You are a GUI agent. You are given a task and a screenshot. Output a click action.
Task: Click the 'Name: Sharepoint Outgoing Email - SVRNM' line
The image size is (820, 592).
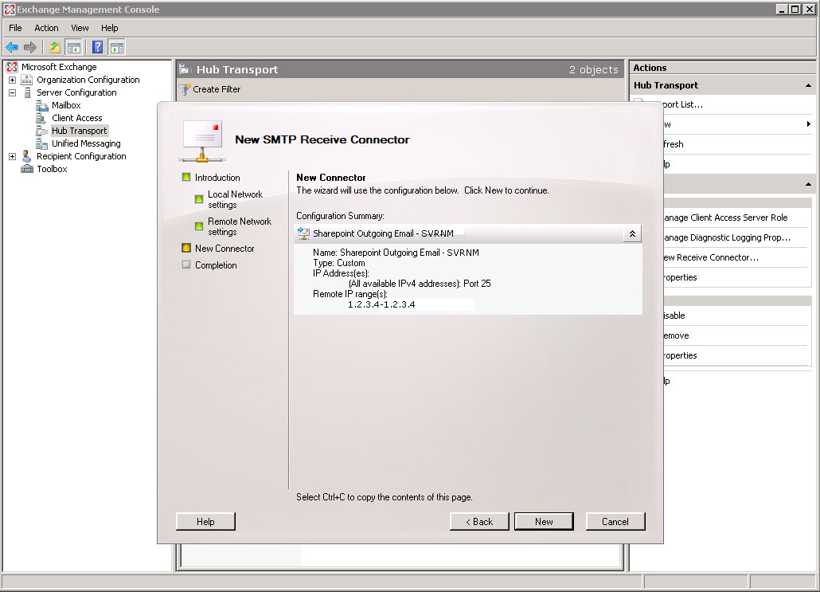click(396, 253)
